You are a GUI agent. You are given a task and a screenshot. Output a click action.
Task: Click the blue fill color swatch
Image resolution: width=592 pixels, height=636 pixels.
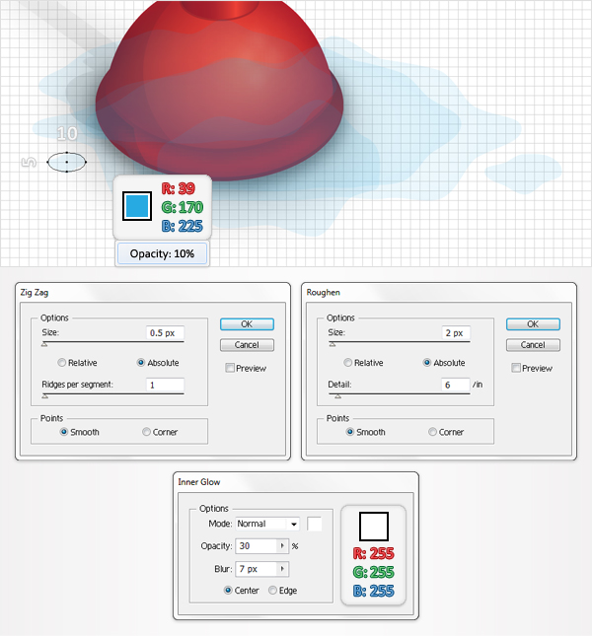pos(137,206)
